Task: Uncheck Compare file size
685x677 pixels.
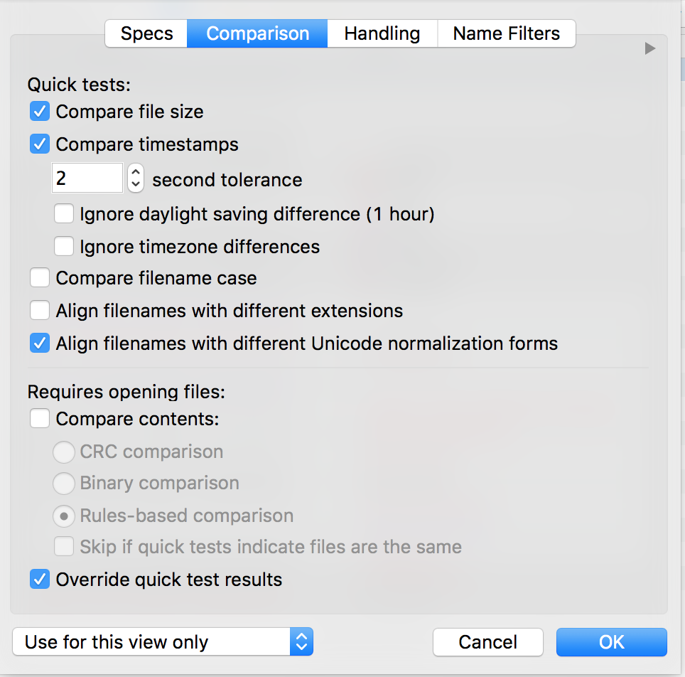Action: (40, 112)
